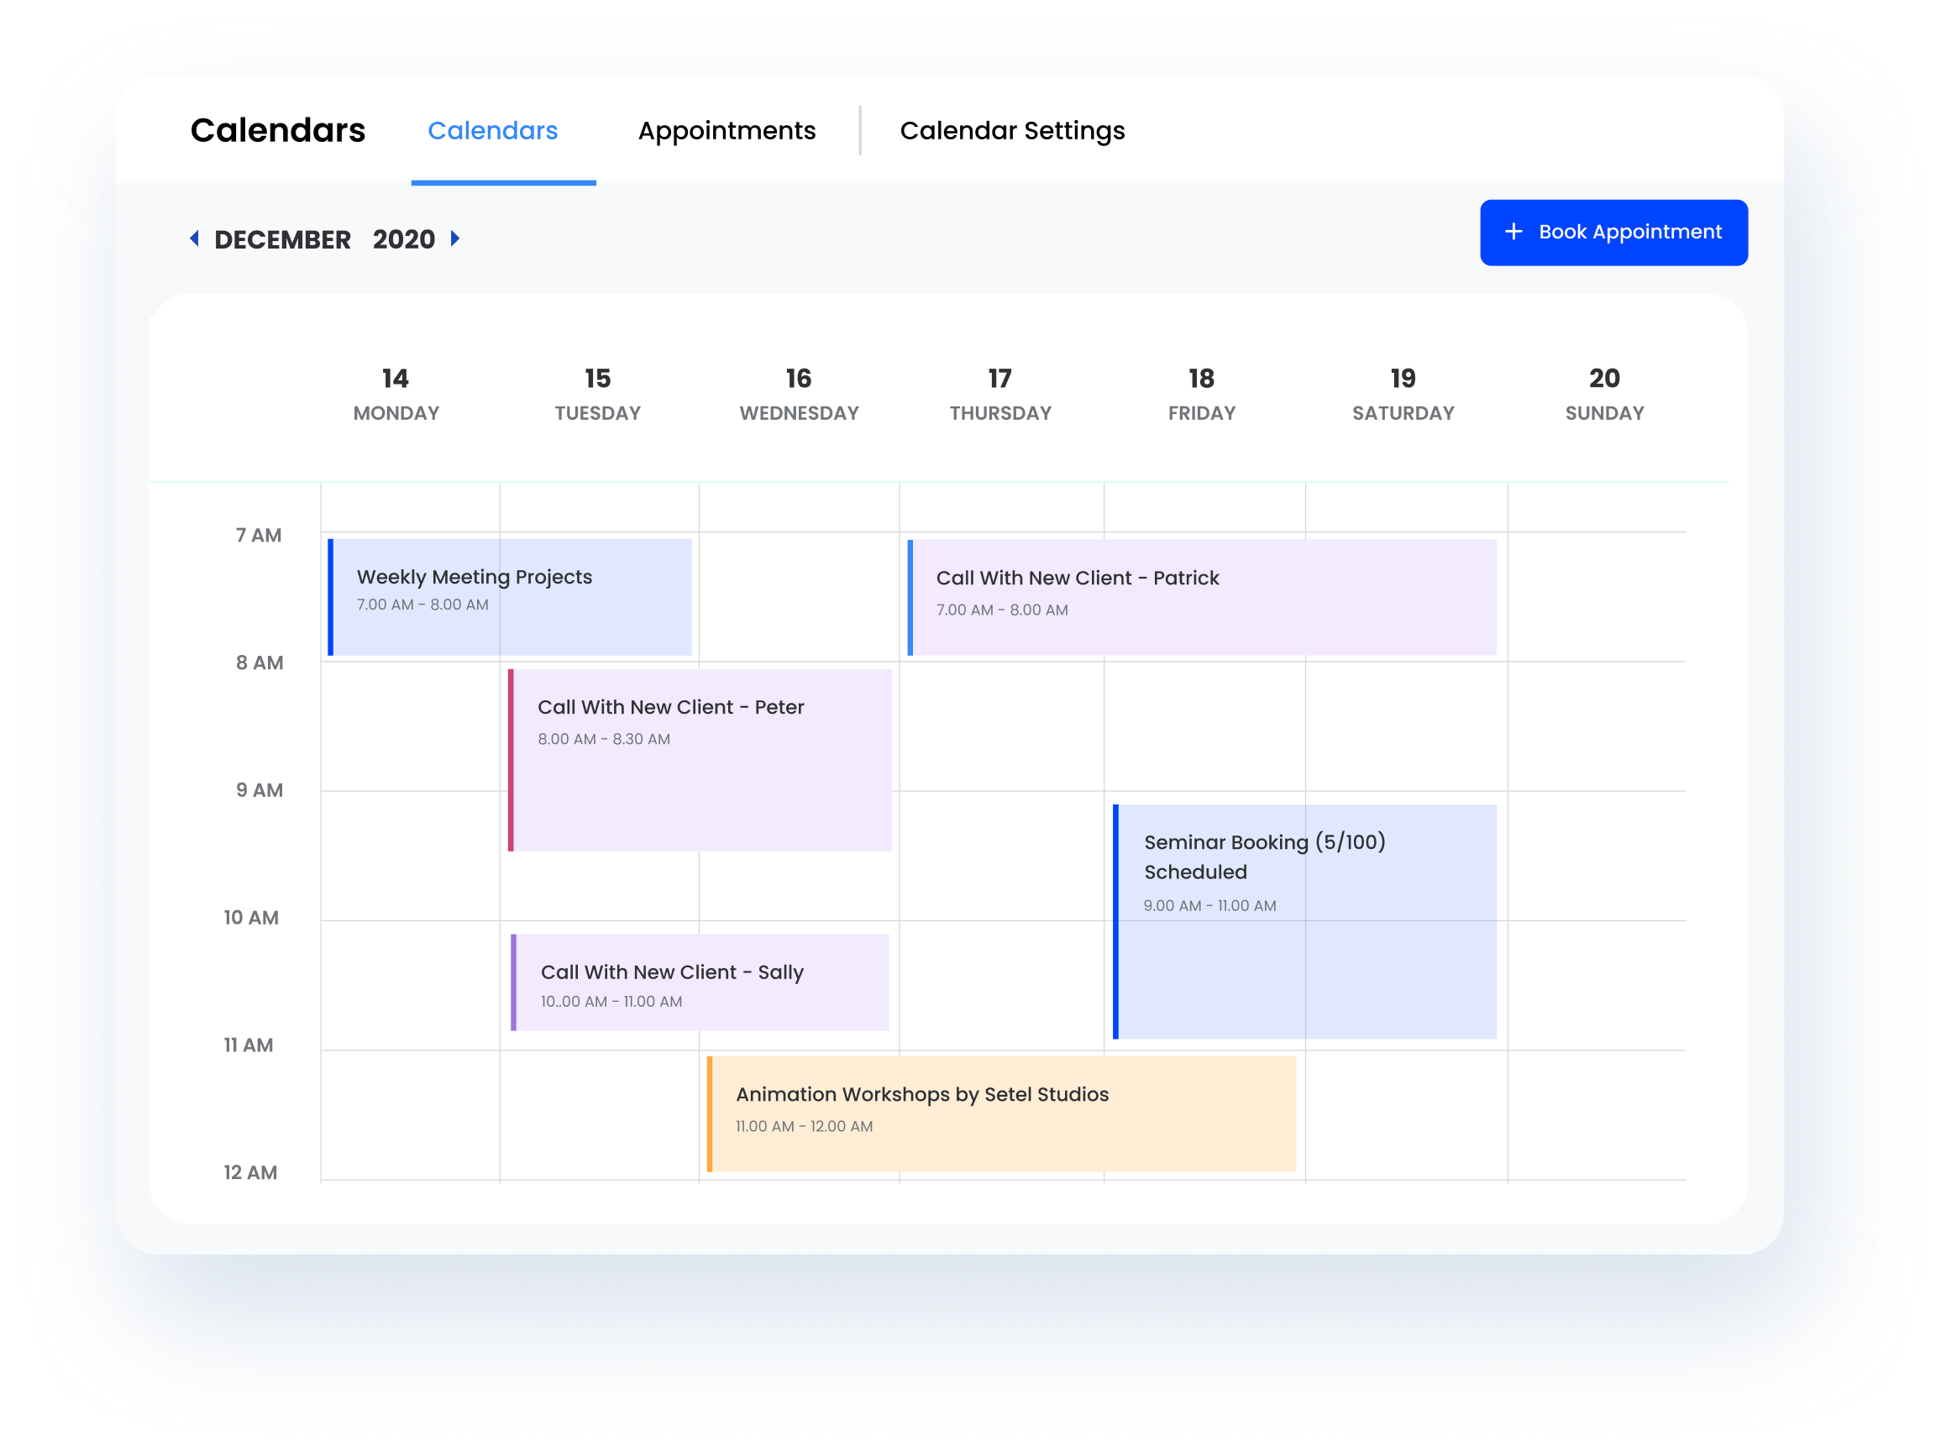
Task: Go to previous month arrow
Action: tap(194, 238)
